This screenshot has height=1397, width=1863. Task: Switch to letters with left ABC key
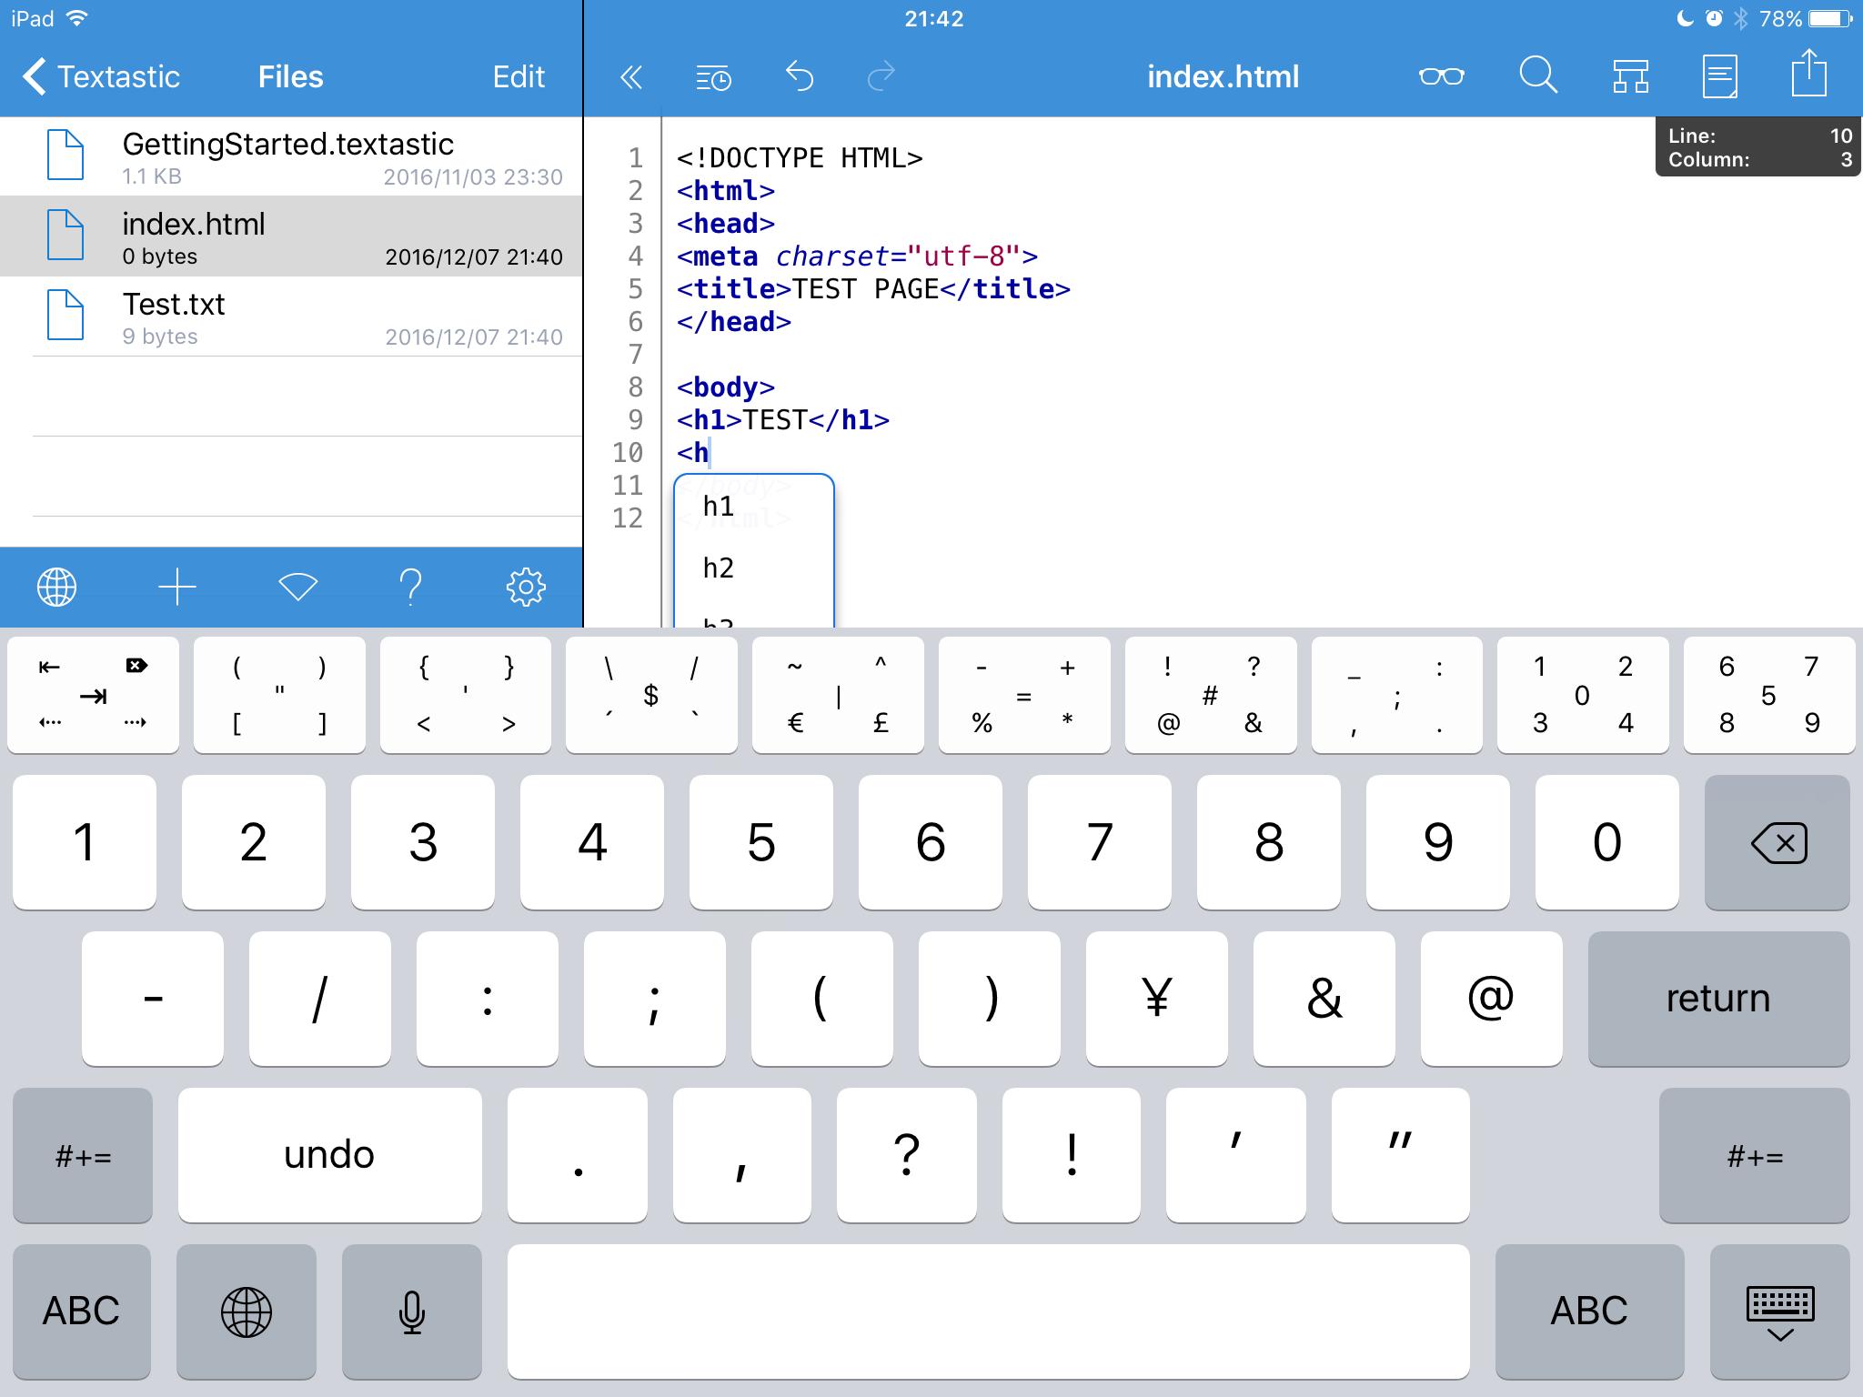coord(82,1311)
